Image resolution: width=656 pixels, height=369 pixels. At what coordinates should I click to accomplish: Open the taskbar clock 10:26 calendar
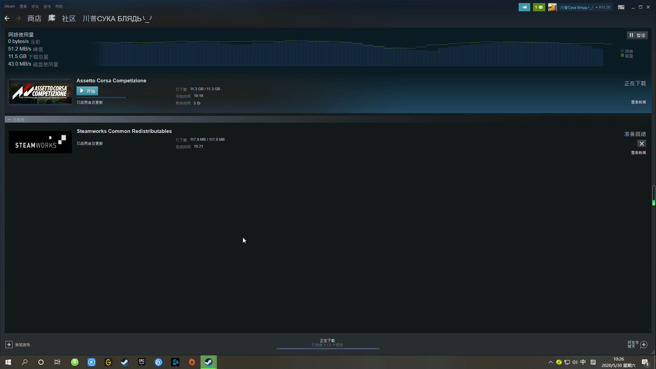coord(618,362)
